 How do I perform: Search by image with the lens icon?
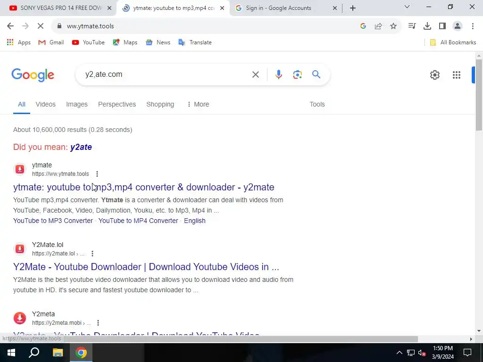[297, 74]
